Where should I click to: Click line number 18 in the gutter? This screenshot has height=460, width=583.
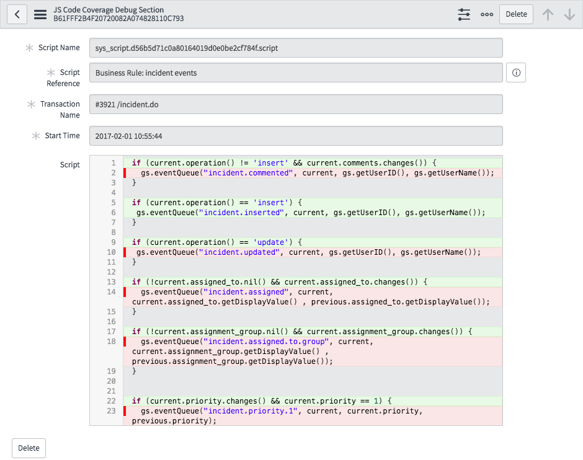(112, 342)
